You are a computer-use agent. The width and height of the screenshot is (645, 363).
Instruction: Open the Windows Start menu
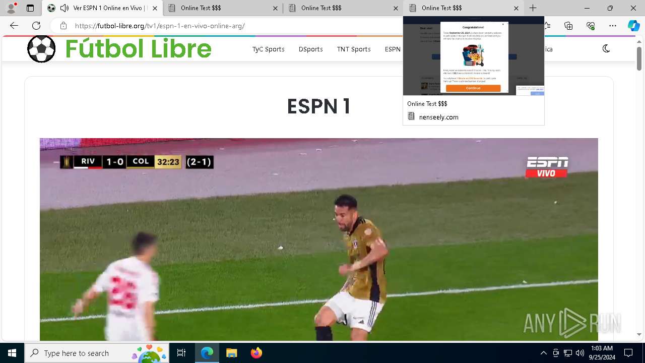tap(12, 353)
